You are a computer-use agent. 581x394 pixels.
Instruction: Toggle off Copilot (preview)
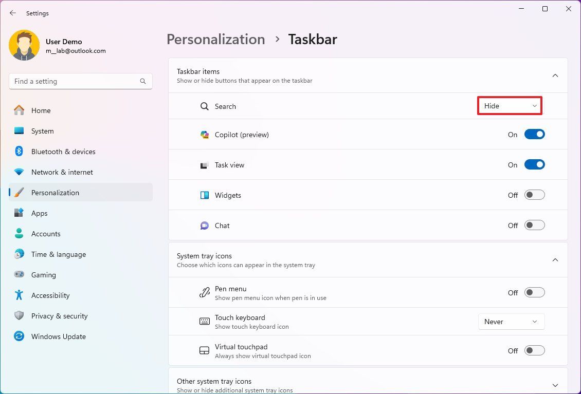(x=534, y=134)
